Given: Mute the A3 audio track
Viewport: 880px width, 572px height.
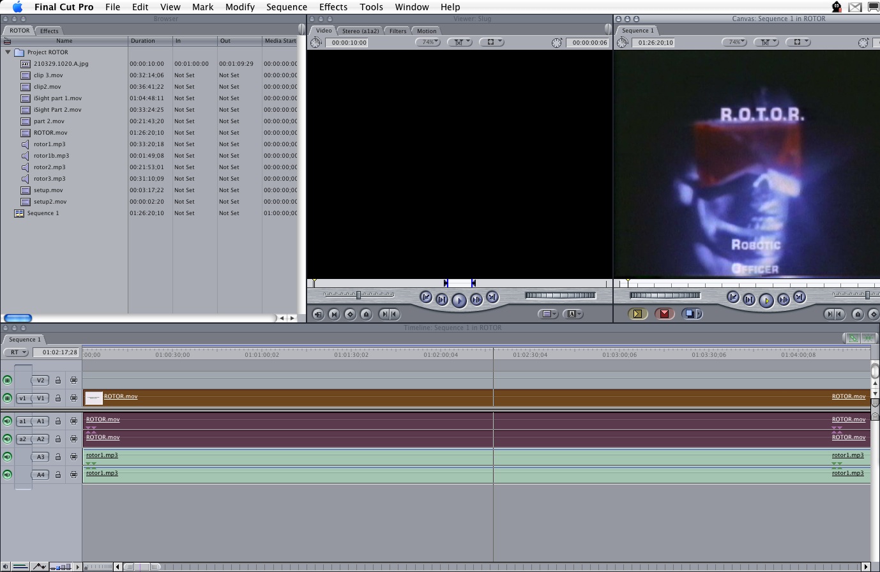Looking at the screenshot, I should point(7,457).
